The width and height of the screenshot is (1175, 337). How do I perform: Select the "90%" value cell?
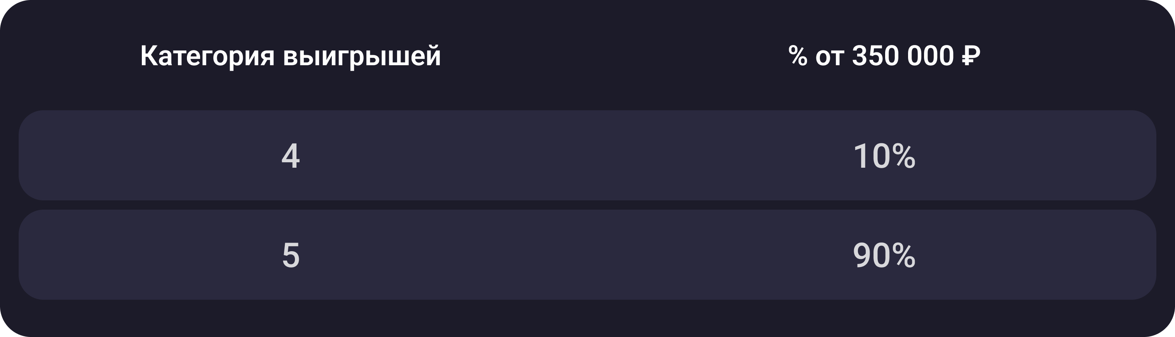pos(884,255)
